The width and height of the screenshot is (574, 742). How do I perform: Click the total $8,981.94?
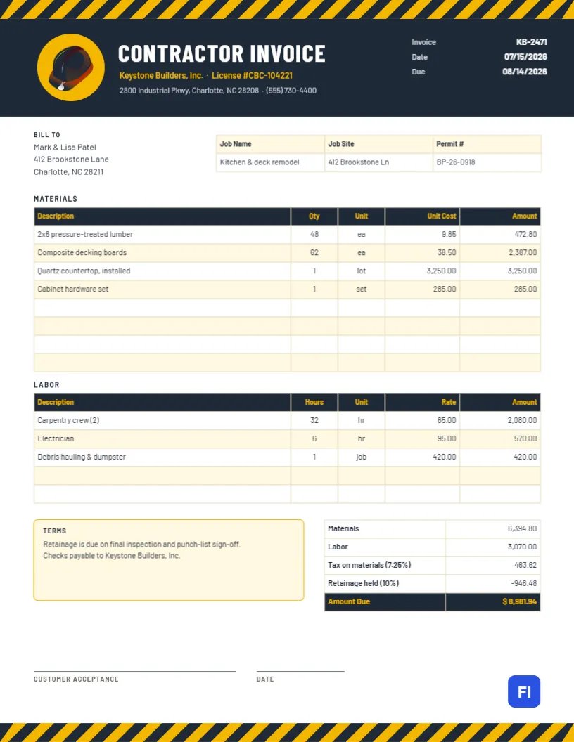click(x=520, y=602)
